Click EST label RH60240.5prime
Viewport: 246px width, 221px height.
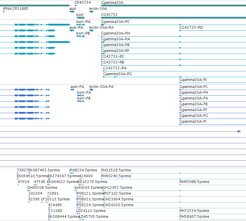coord(116,176)
